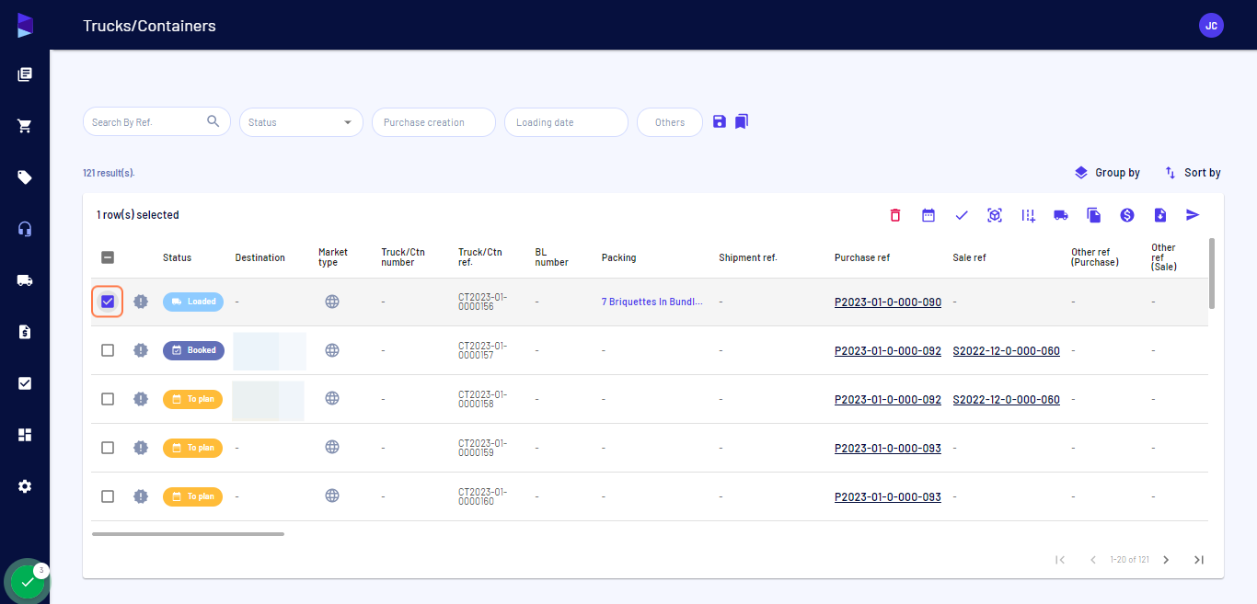Open the Group by options

tap(1107, 173)
